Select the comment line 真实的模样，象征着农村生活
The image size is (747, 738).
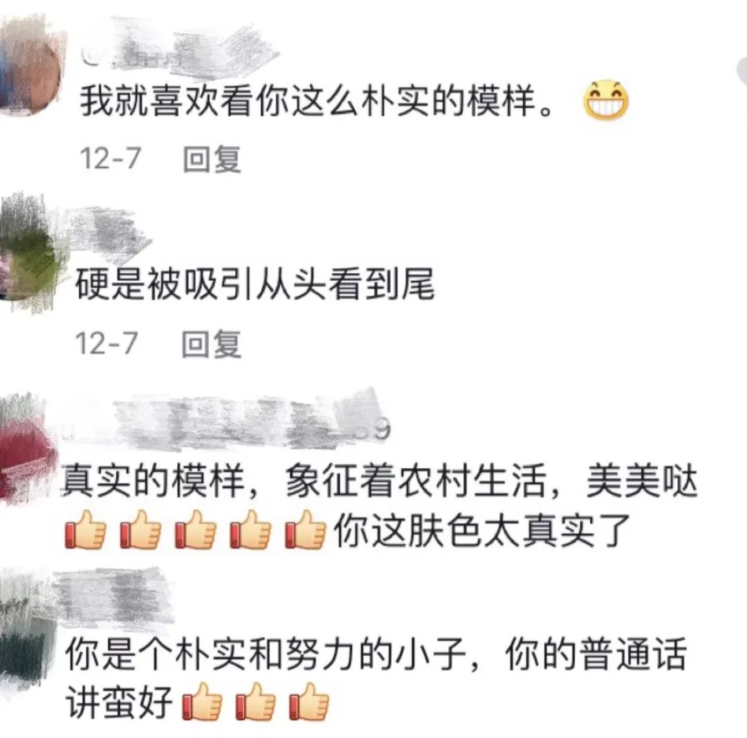pyautogui.click(x=380, y=480)
